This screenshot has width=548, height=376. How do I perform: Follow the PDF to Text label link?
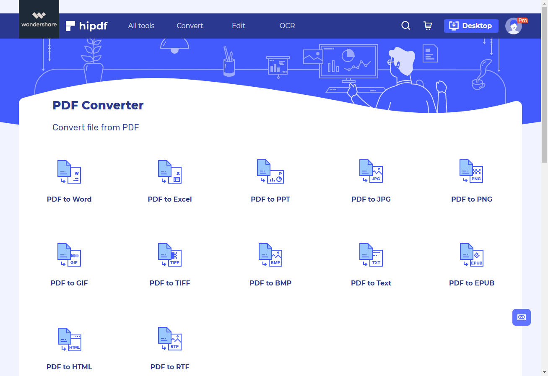coord(371,283)
